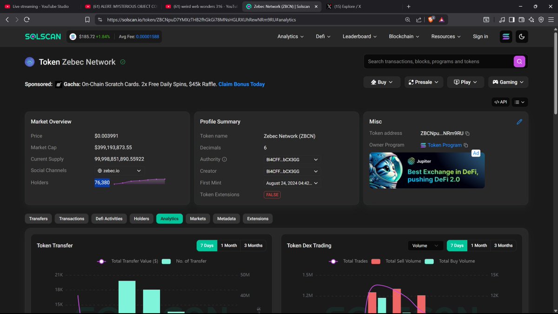Open the Solscan logo home link
The image size is (558, 314).
43,36
